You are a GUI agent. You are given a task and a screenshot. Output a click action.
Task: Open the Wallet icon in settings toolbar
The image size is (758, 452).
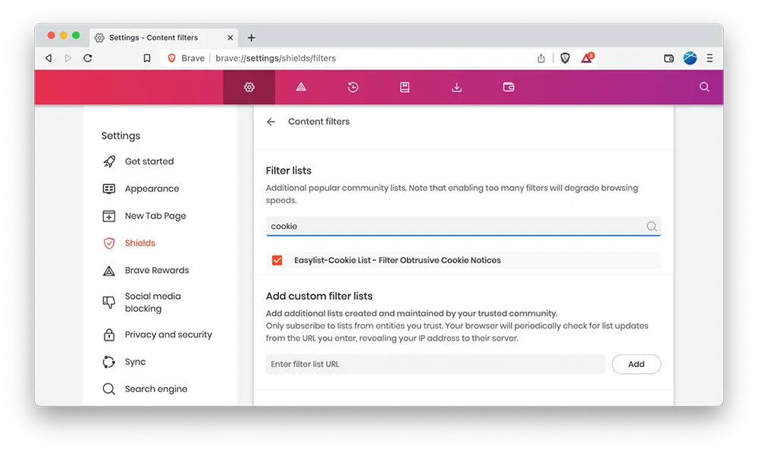pos(509,87)
